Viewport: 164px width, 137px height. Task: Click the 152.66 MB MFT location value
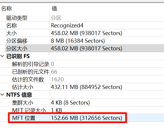tap(86, 118)
